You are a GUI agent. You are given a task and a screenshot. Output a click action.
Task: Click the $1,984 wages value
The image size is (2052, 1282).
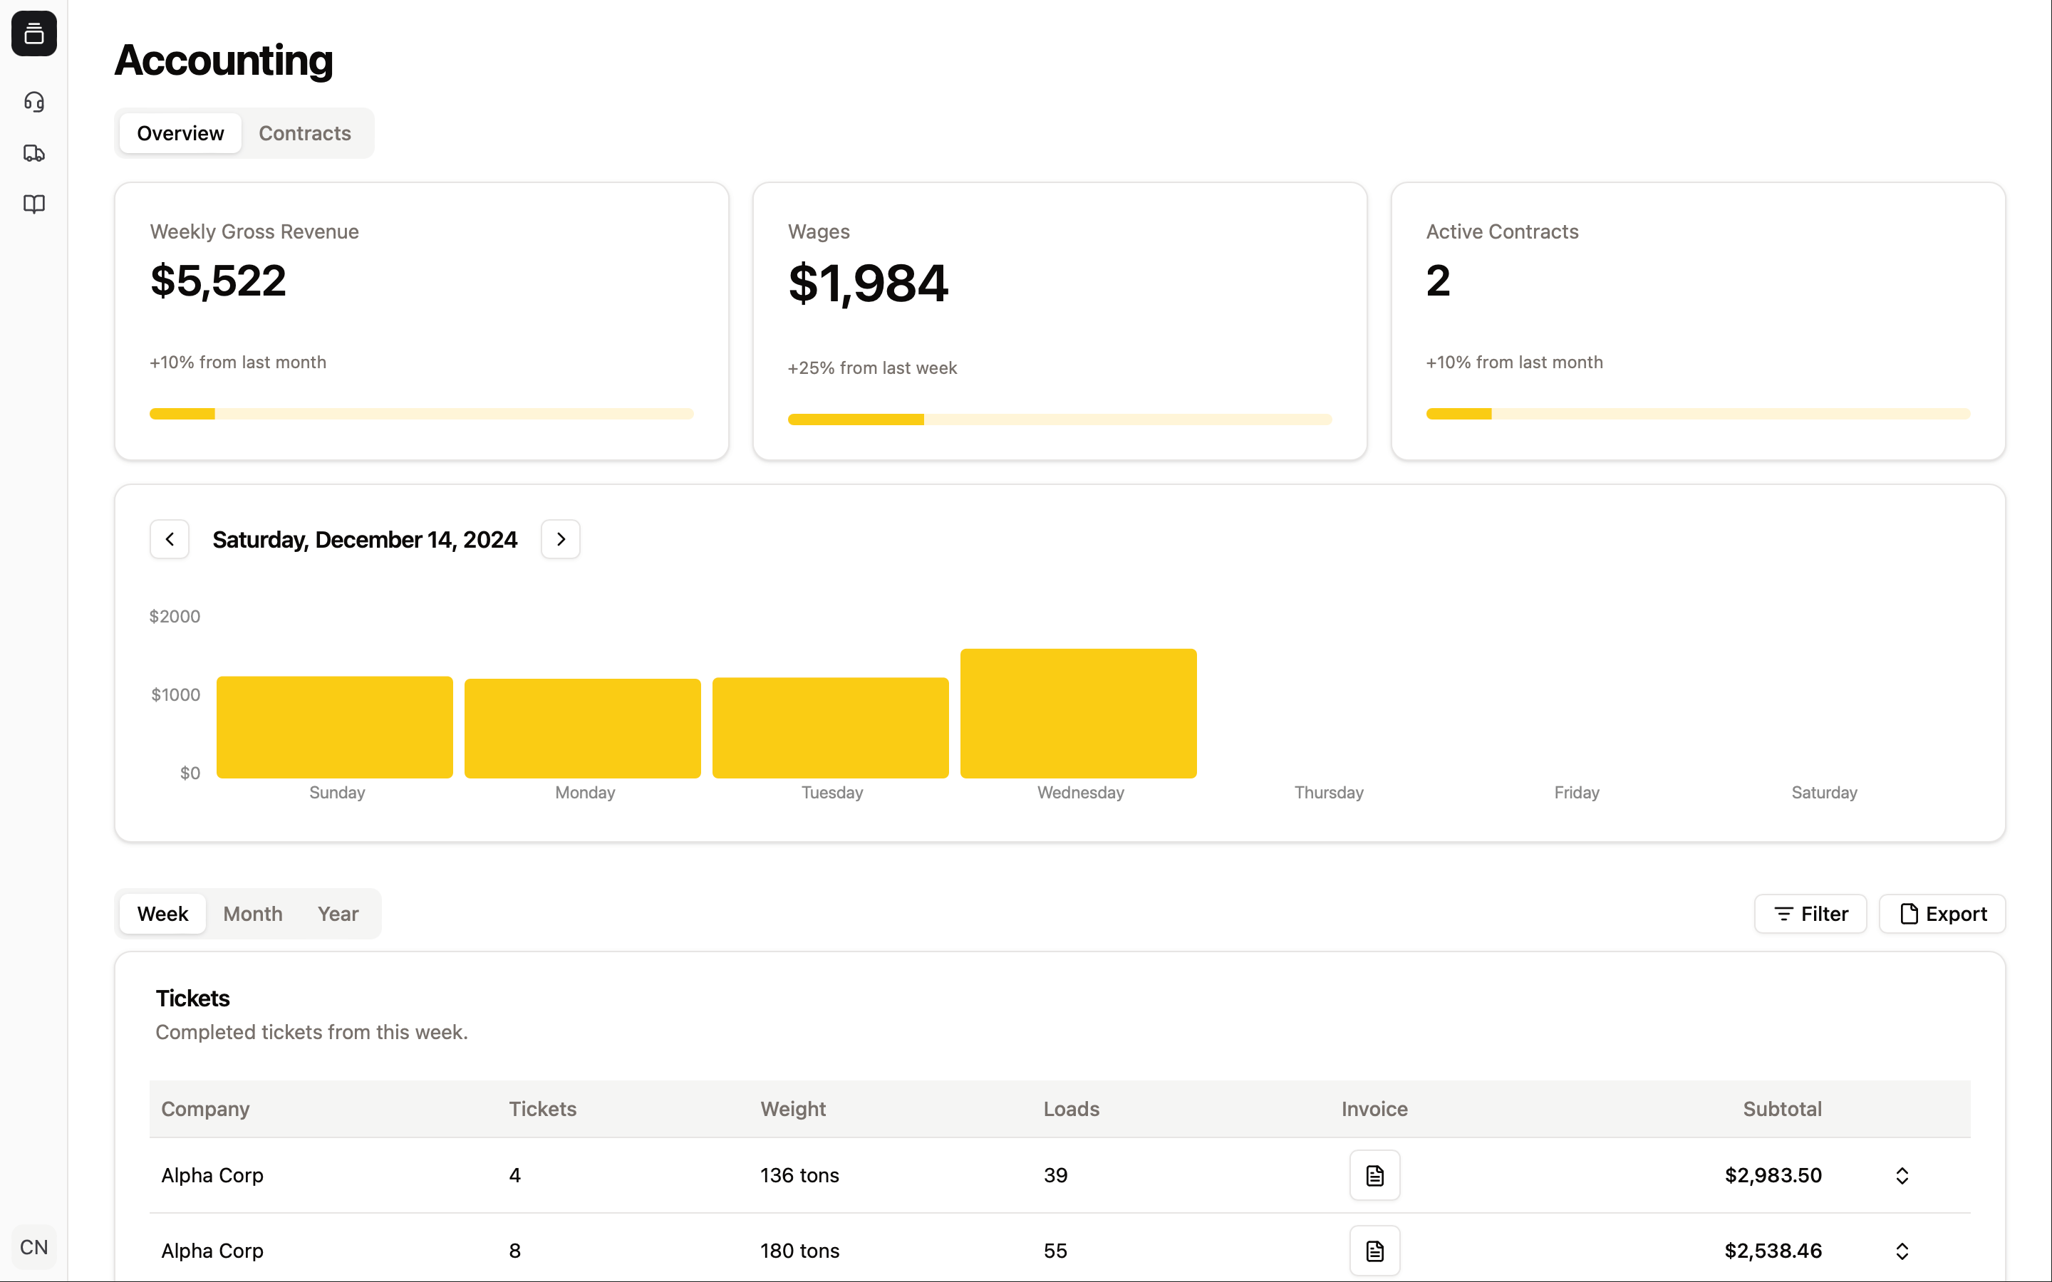[869, 283]
